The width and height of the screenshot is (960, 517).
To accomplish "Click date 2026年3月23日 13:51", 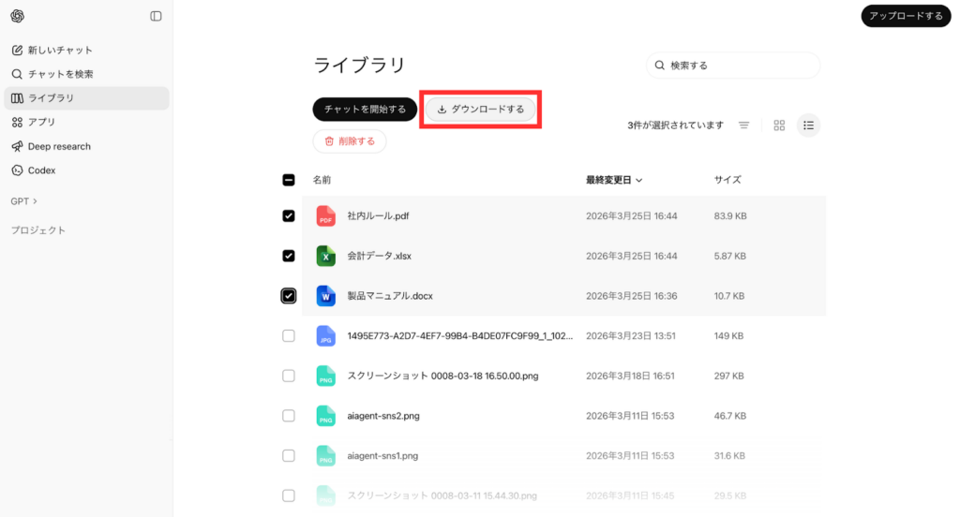I will (x=631, y=336).
